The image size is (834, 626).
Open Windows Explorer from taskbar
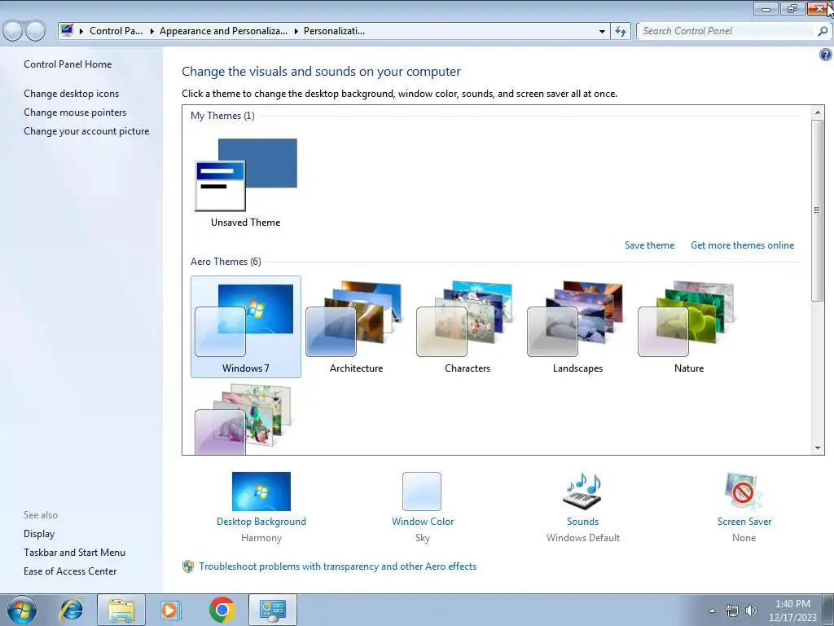click(x=121, y=610)
